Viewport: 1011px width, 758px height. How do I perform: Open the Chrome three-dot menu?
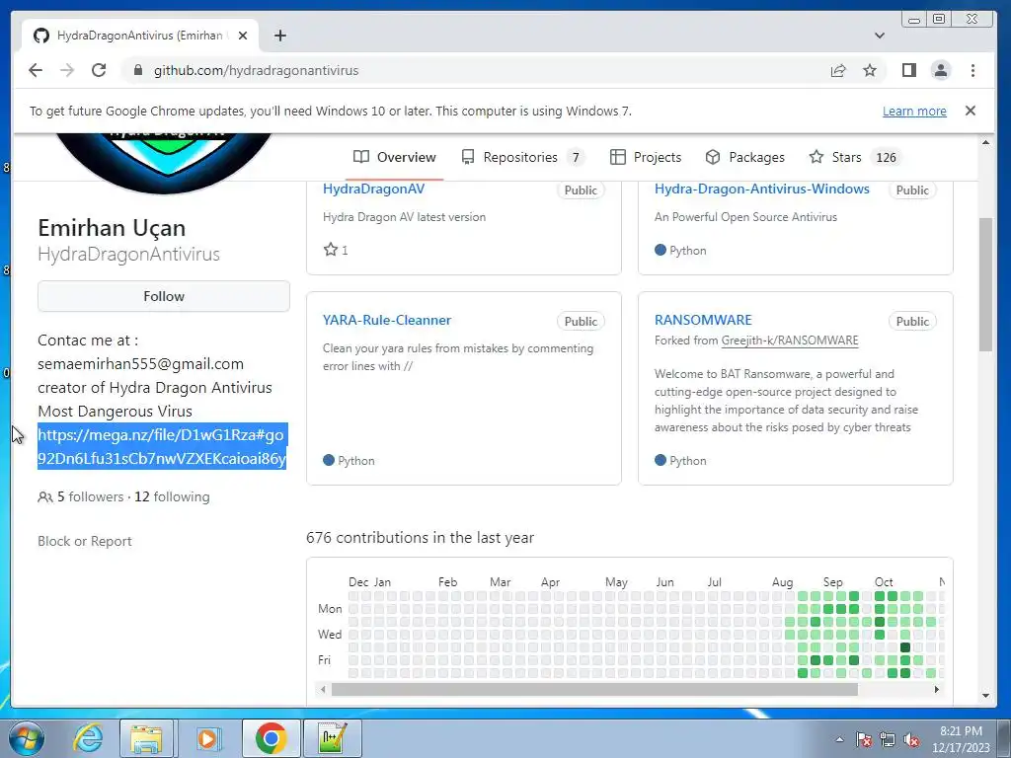(972, 70)
